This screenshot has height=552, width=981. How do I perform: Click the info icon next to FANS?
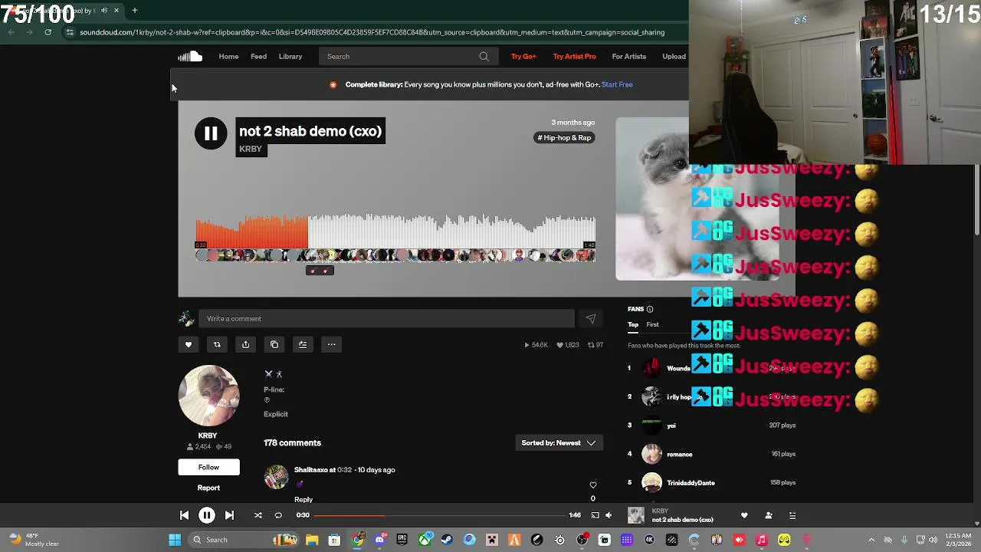pos(650,309)
